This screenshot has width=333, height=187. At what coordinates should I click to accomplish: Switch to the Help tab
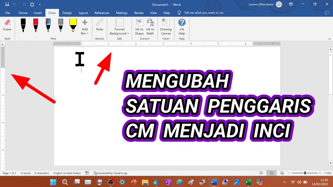[x=167, y=13]
